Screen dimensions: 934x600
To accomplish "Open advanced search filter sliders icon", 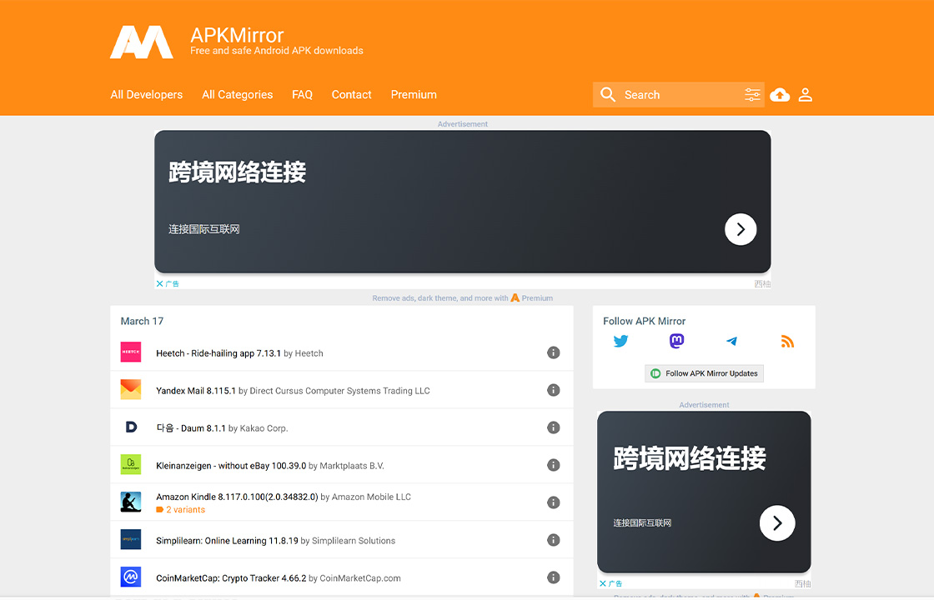I will tap(752, 95).
